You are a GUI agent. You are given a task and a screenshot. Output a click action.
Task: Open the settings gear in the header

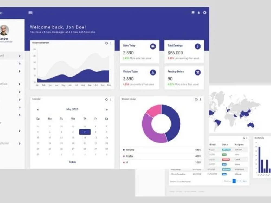[205, 13]
